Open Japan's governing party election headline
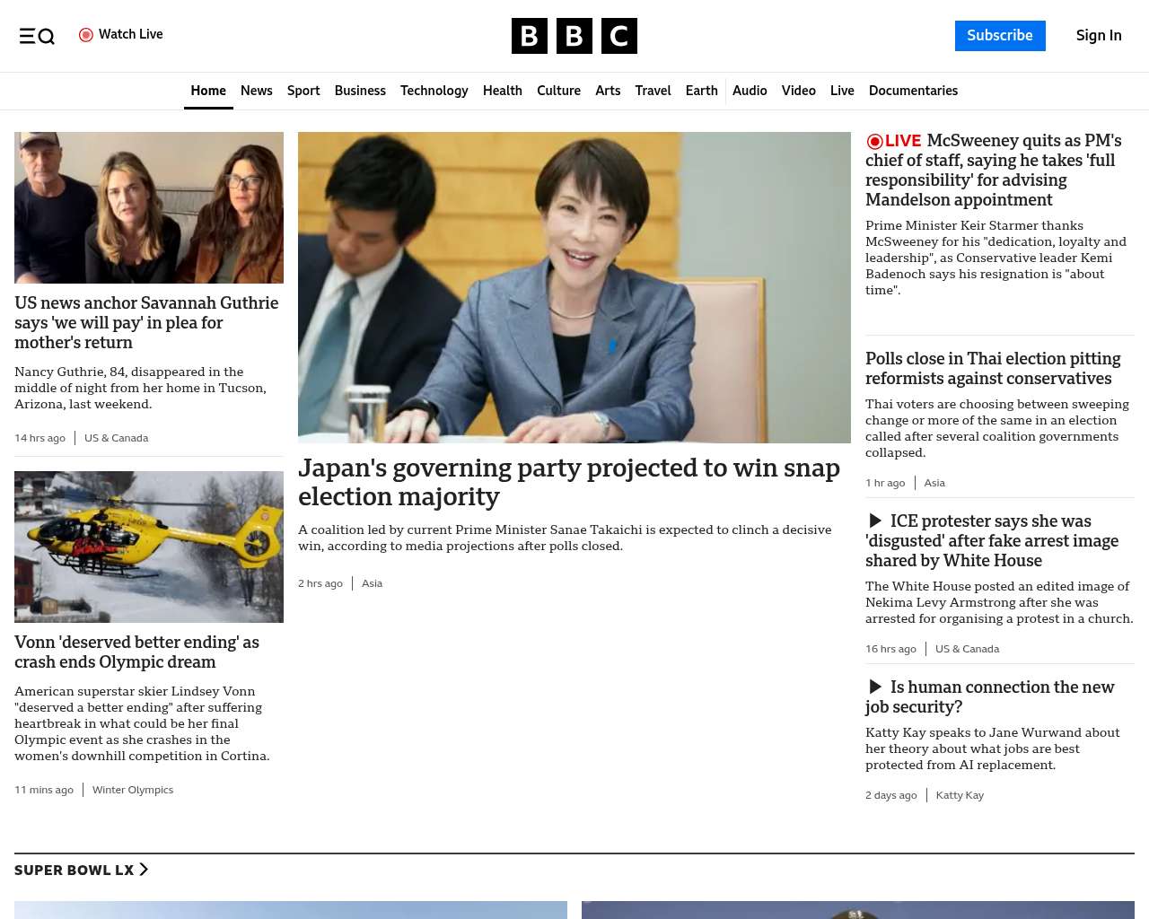 point(568,482)
